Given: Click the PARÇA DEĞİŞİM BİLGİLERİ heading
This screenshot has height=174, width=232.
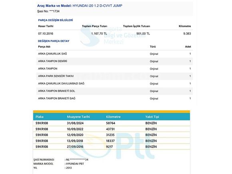Looking at the screenshot, I should click(x=56, y=20).
